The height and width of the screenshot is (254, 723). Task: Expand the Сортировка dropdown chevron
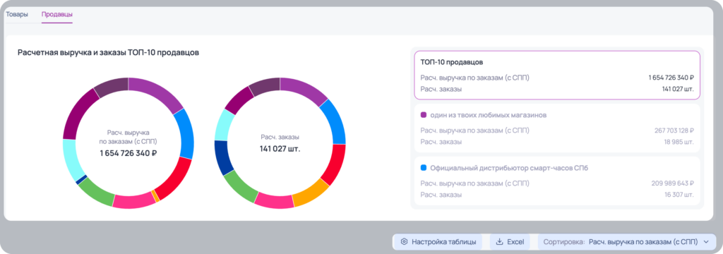(x=706, y=242)
